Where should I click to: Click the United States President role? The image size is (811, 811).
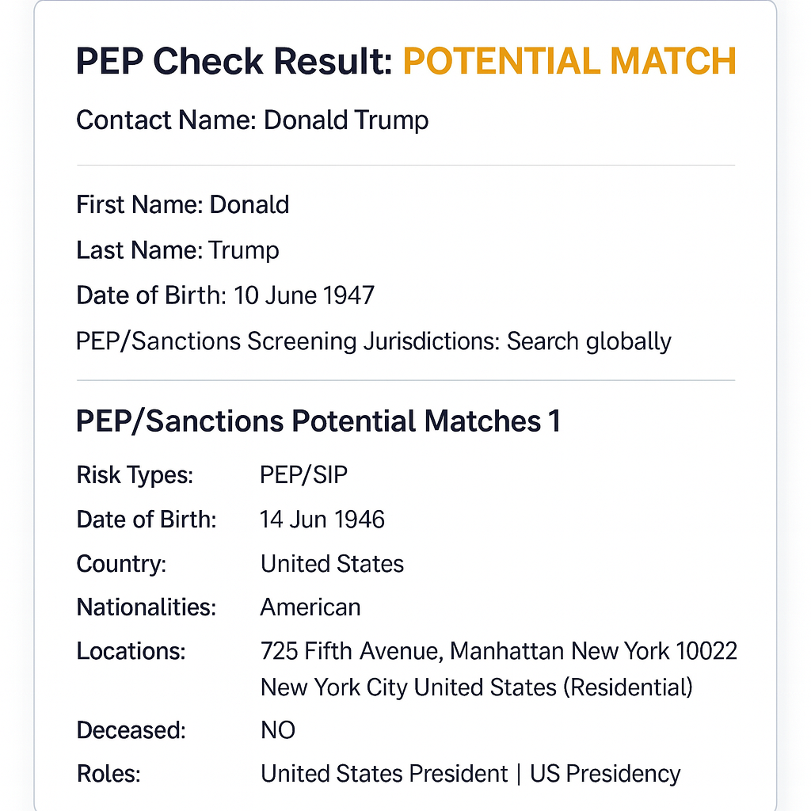click(x=384, y=774)
